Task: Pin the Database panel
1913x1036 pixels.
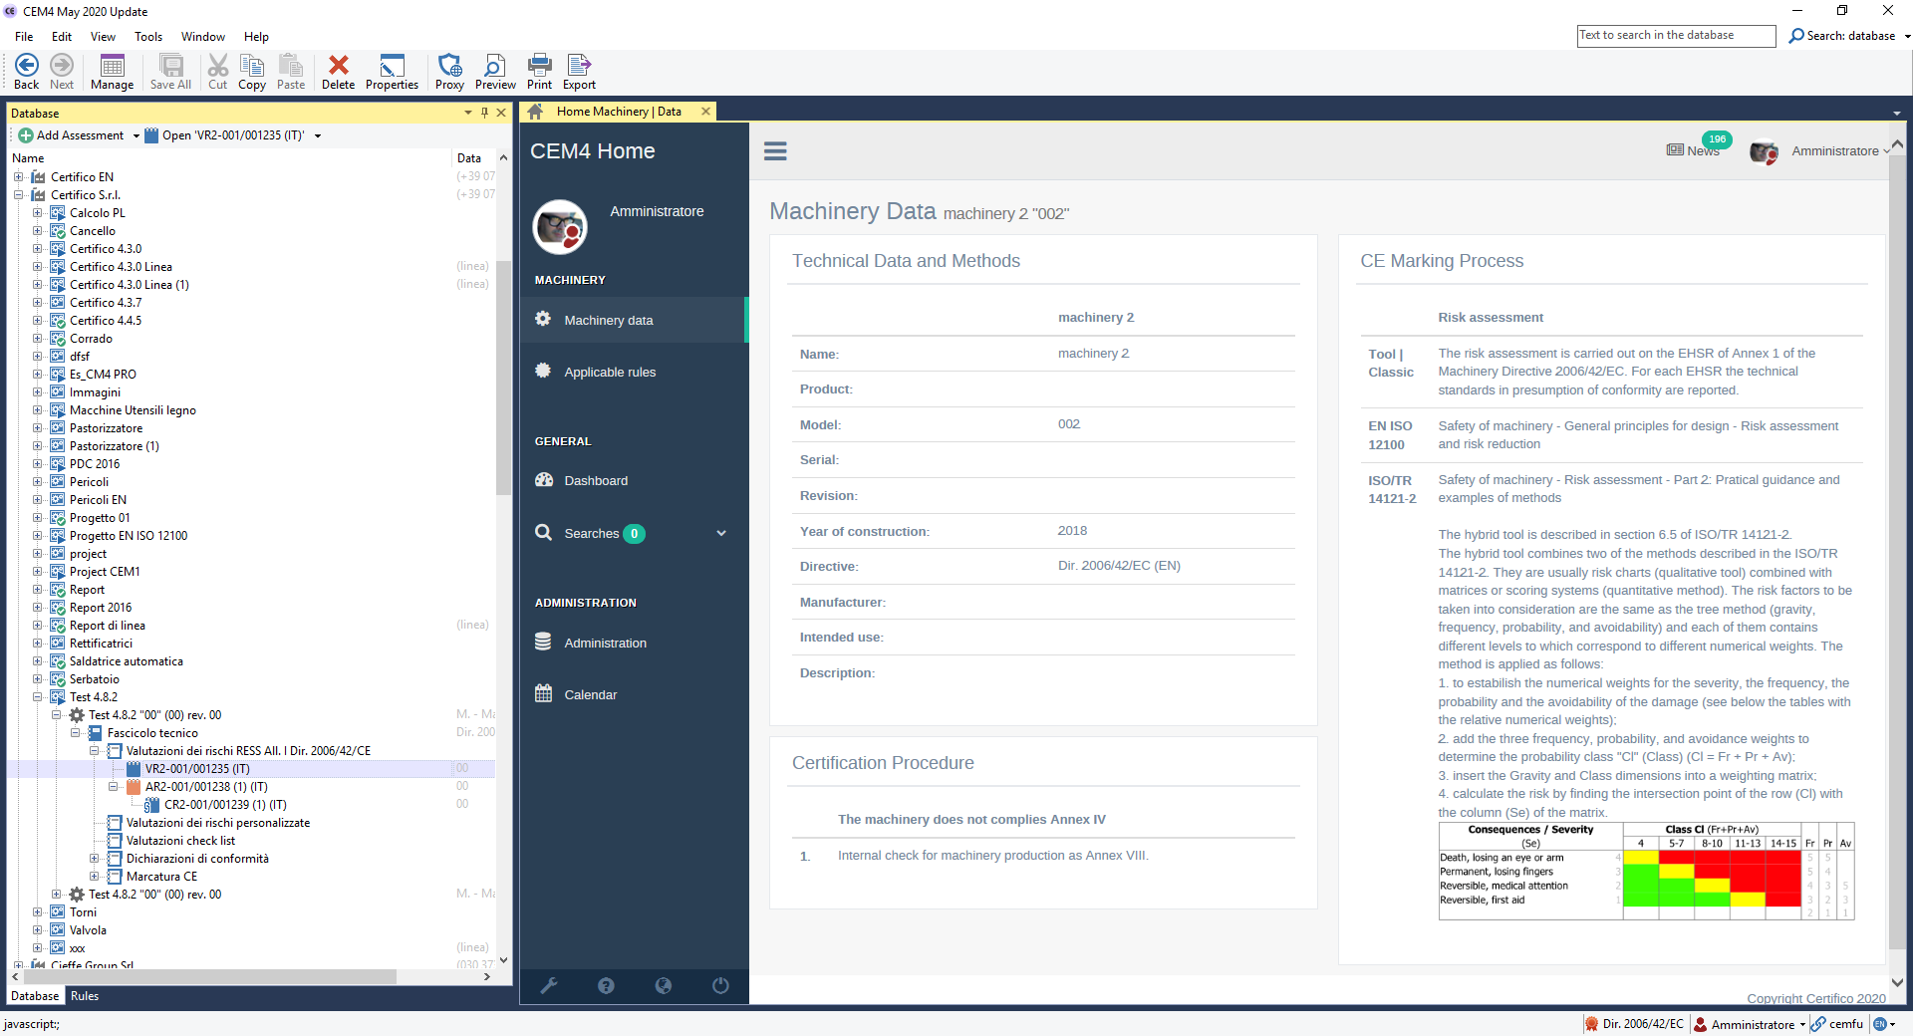Action: [484, 113]
